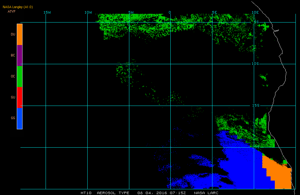The width and height of the screenshot is (300, 195).
Task: Click the AEROSOL TYPE caption text
Action: [x=113, y=193]
